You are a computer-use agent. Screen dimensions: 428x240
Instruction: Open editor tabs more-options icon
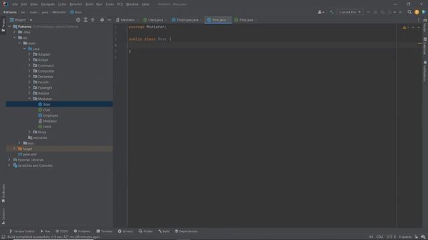[x=419, y=20]
